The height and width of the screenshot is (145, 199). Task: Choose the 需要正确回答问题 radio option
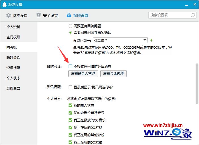70,26
